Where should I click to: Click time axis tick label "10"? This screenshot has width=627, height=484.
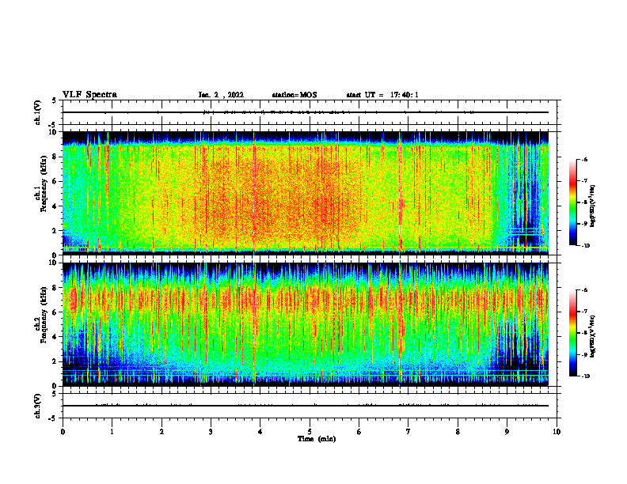pos(557,432)
